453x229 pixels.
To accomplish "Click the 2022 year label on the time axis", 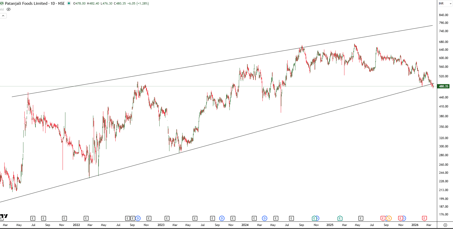I will pos(76,225).
